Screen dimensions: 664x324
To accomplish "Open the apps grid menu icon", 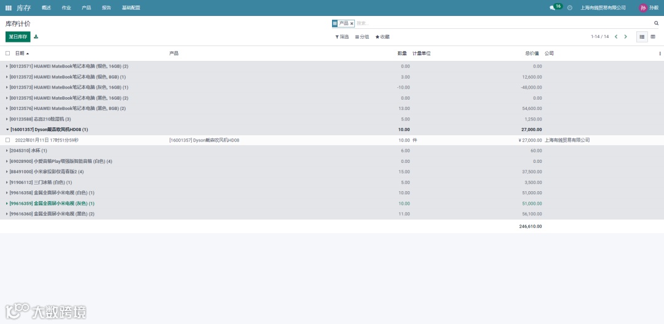I will 9,7.
